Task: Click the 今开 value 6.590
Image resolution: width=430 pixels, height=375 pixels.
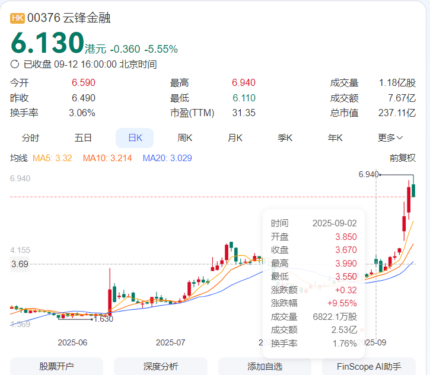Action: 84,83
